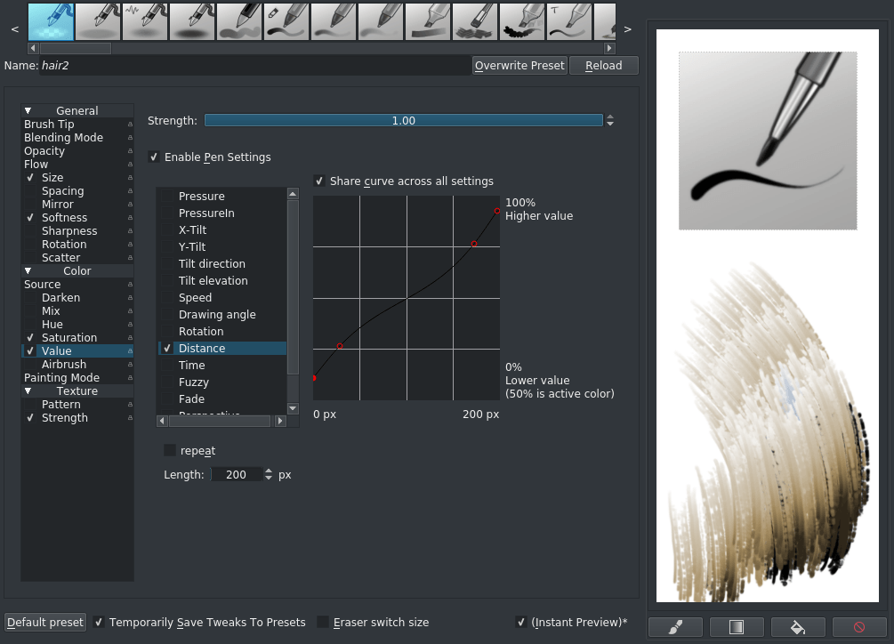The height and width of the screenshot is (644, 894).
Task: Click the Overwrite Preset button
Action: click(x=519, y=65)
